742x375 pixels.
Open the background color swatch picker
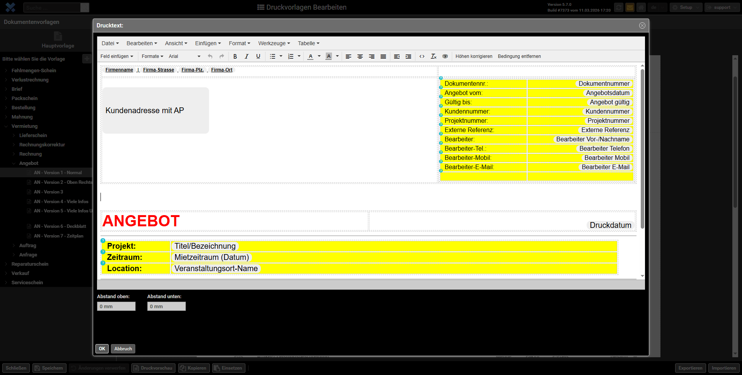coord(337,56)
